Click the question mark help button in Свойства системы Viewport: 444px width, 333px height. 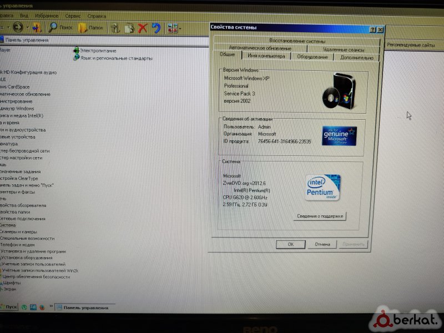point(373,29)
